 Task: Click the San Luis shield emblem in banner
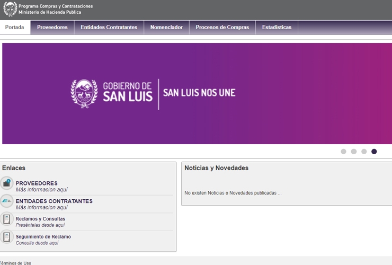(x=84, y=94)
